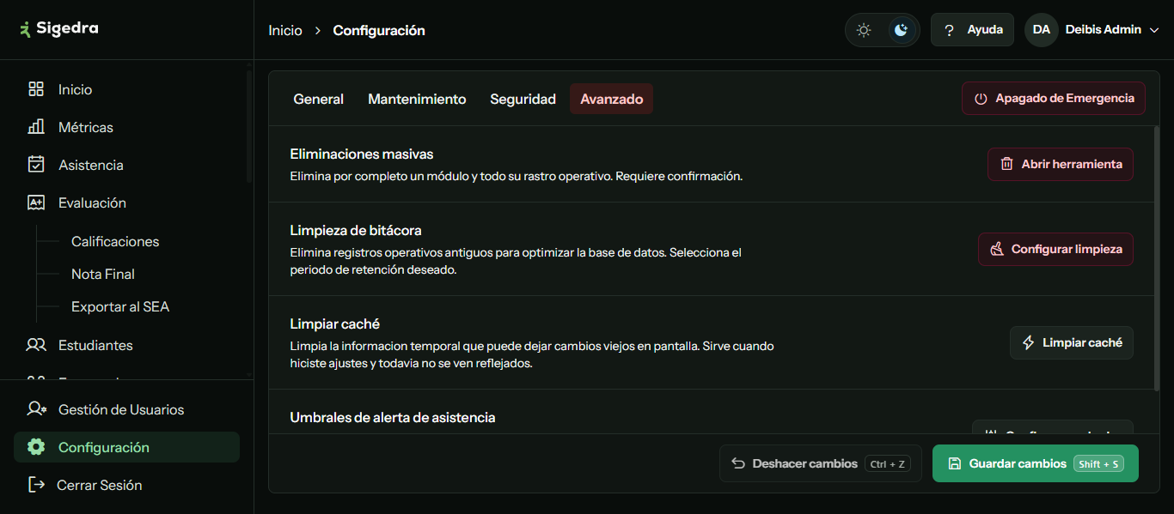1174x514 pixels.
Task: Click the Métricas bar chart icon
Action: point(36,127)
